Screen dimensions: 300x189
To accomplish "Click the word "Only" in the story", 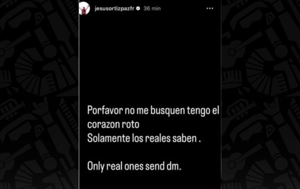I will (96, 166).
